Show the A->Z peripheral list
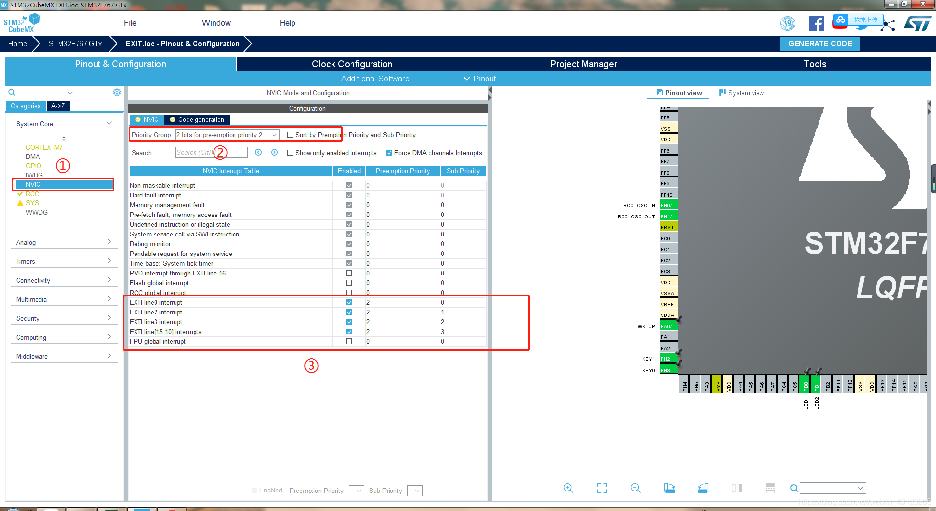936x511 pixels. [58, 106]
